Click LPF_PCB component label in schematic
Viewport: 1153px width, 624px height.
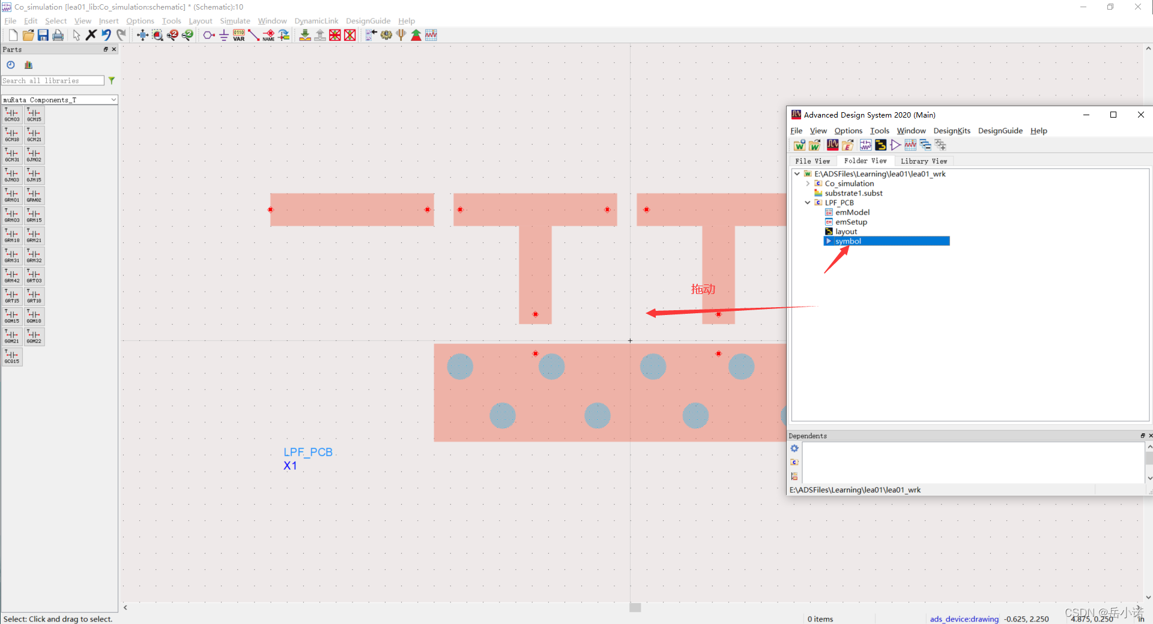click(308, 452)
